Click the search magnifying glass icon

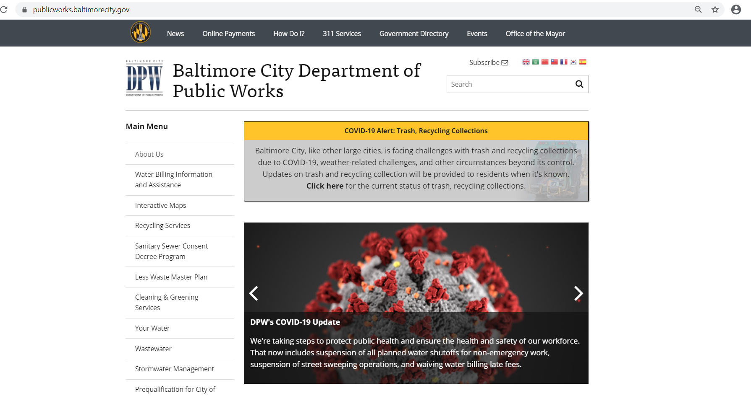coord(579,84)
